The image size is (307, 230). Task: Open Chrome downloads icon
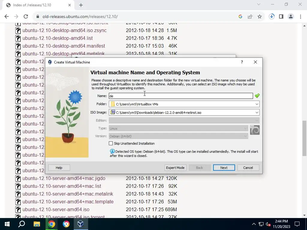(272, 16)
